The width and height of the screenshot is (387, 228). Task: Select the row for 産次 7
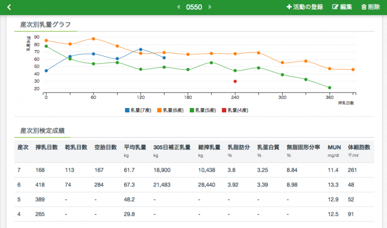pyautogui.click(x=193, y=170)
